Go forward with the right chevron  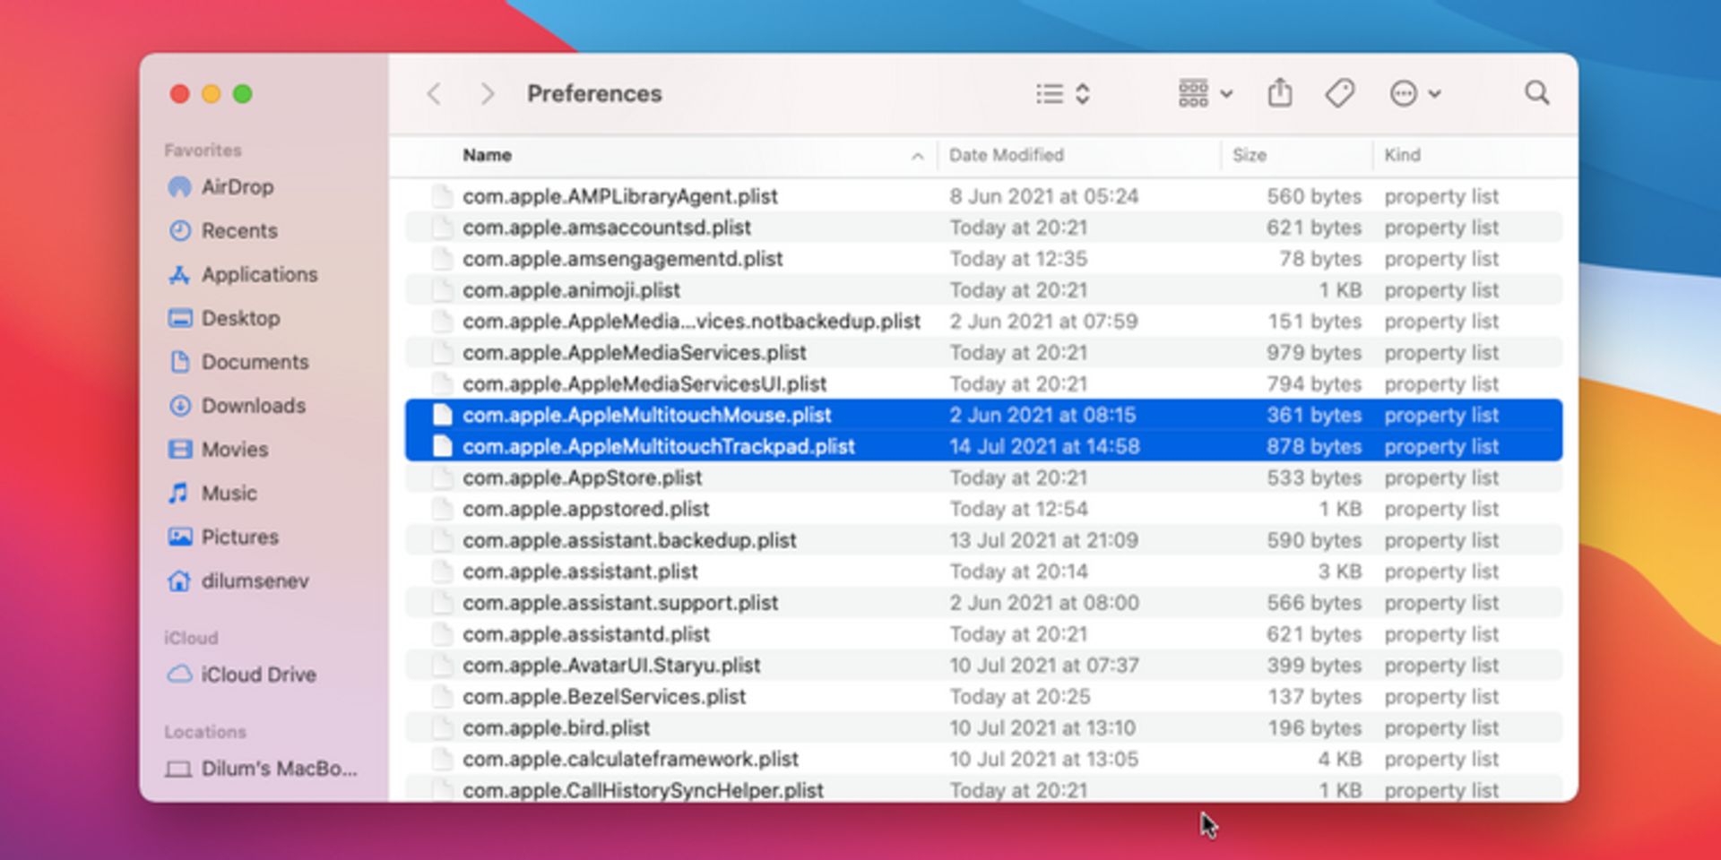click(x=487, y=94)
